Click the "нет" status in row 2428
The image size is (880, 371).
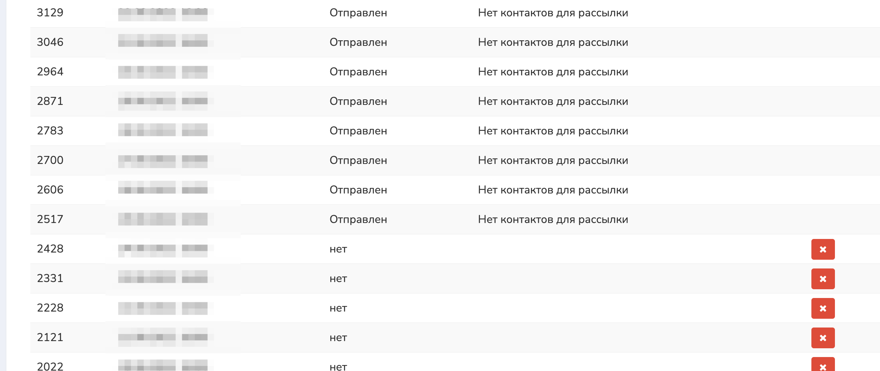[338, 249]
